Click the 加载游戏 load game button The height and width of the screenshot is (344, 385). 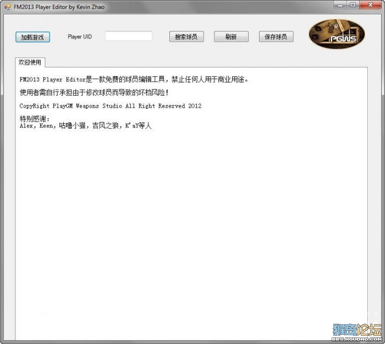(32, 37)
